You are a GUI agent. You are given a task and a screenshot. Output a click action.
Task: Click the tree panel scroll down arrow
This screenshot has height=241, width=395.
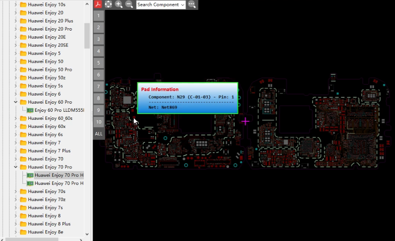(87, 234)
